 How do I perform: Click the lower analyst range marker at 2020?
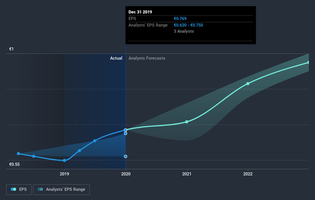click(x=125, y=157)
